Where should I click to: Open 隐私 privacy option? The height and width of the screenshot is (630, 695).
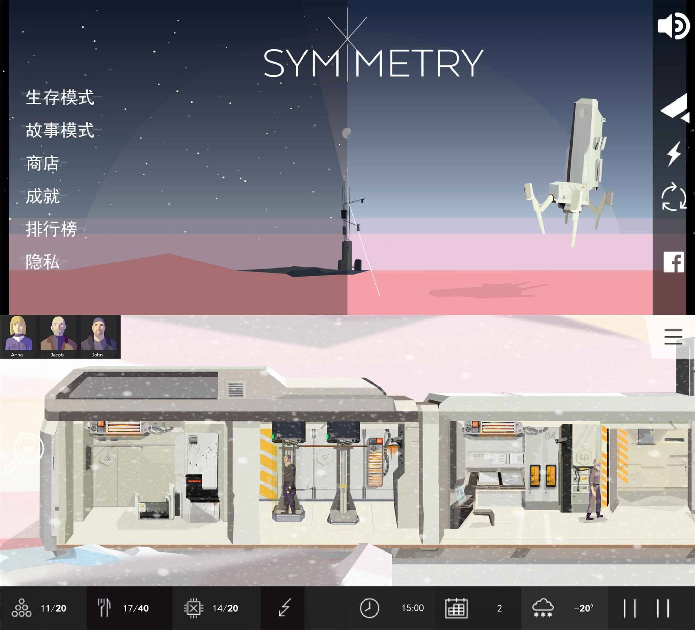43,262
